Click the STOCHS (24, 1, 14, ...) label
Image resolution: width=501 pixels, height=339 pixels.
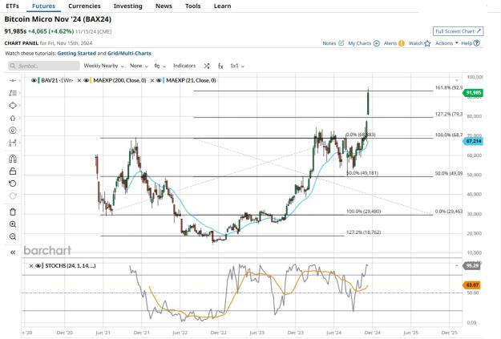pyautogui.click(x=71, y=266)
